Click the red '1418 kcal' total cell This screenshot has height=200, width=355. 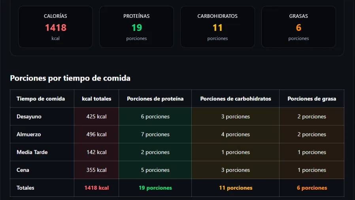(x=96, y=188)
